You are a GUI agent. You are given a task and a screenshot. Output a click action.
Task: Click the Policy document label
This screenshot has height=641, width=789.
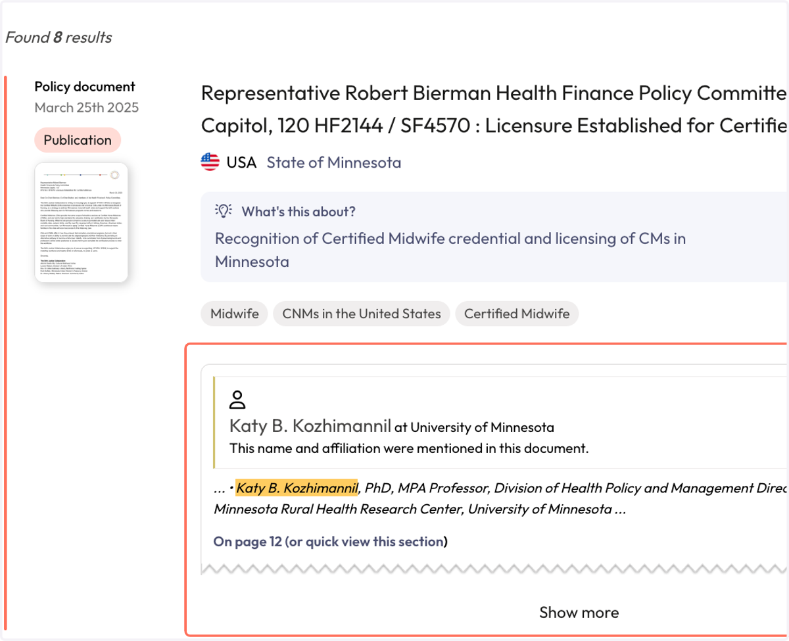pos(85,87)
